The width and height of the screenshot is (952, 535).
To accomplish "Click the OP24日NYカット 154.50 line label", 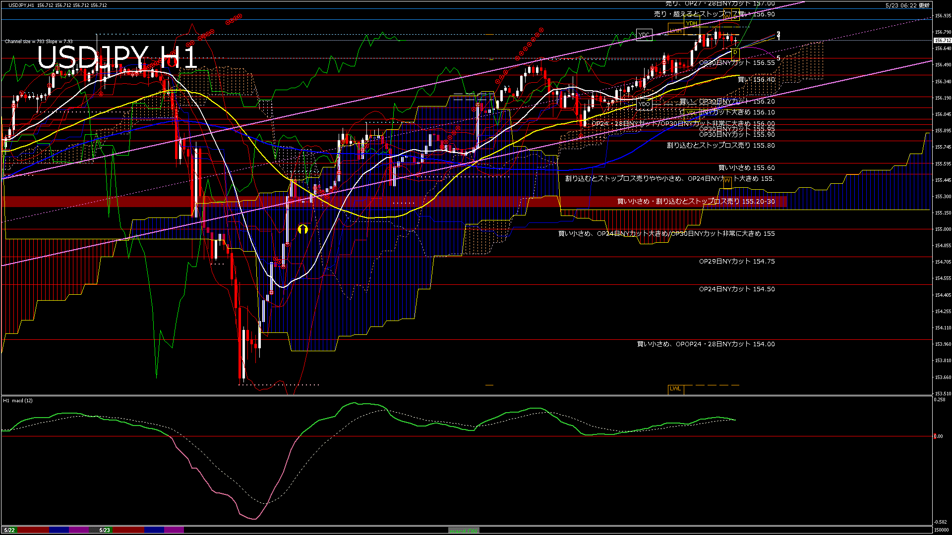I will click(736, 289).
